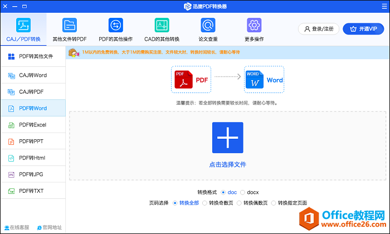The width and height of the screenshot is (390, 234).
Task: Click the 点击选择文件 drop area text
Action: 227,164
